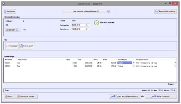Click the blue arrow on the Opprett bilag button
The height and width of the screenshot is (104, 181).
click(x=113, y=96)
